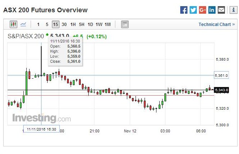Share chart on LinkedIn
This screenshot has width=239, height=154.
tap(212, 10)
